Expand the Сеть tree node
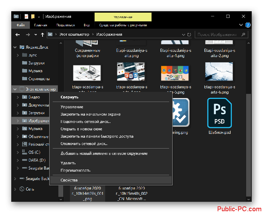This screenshot has height=213, width=263. pyautogui.click(x=15, y=189)
